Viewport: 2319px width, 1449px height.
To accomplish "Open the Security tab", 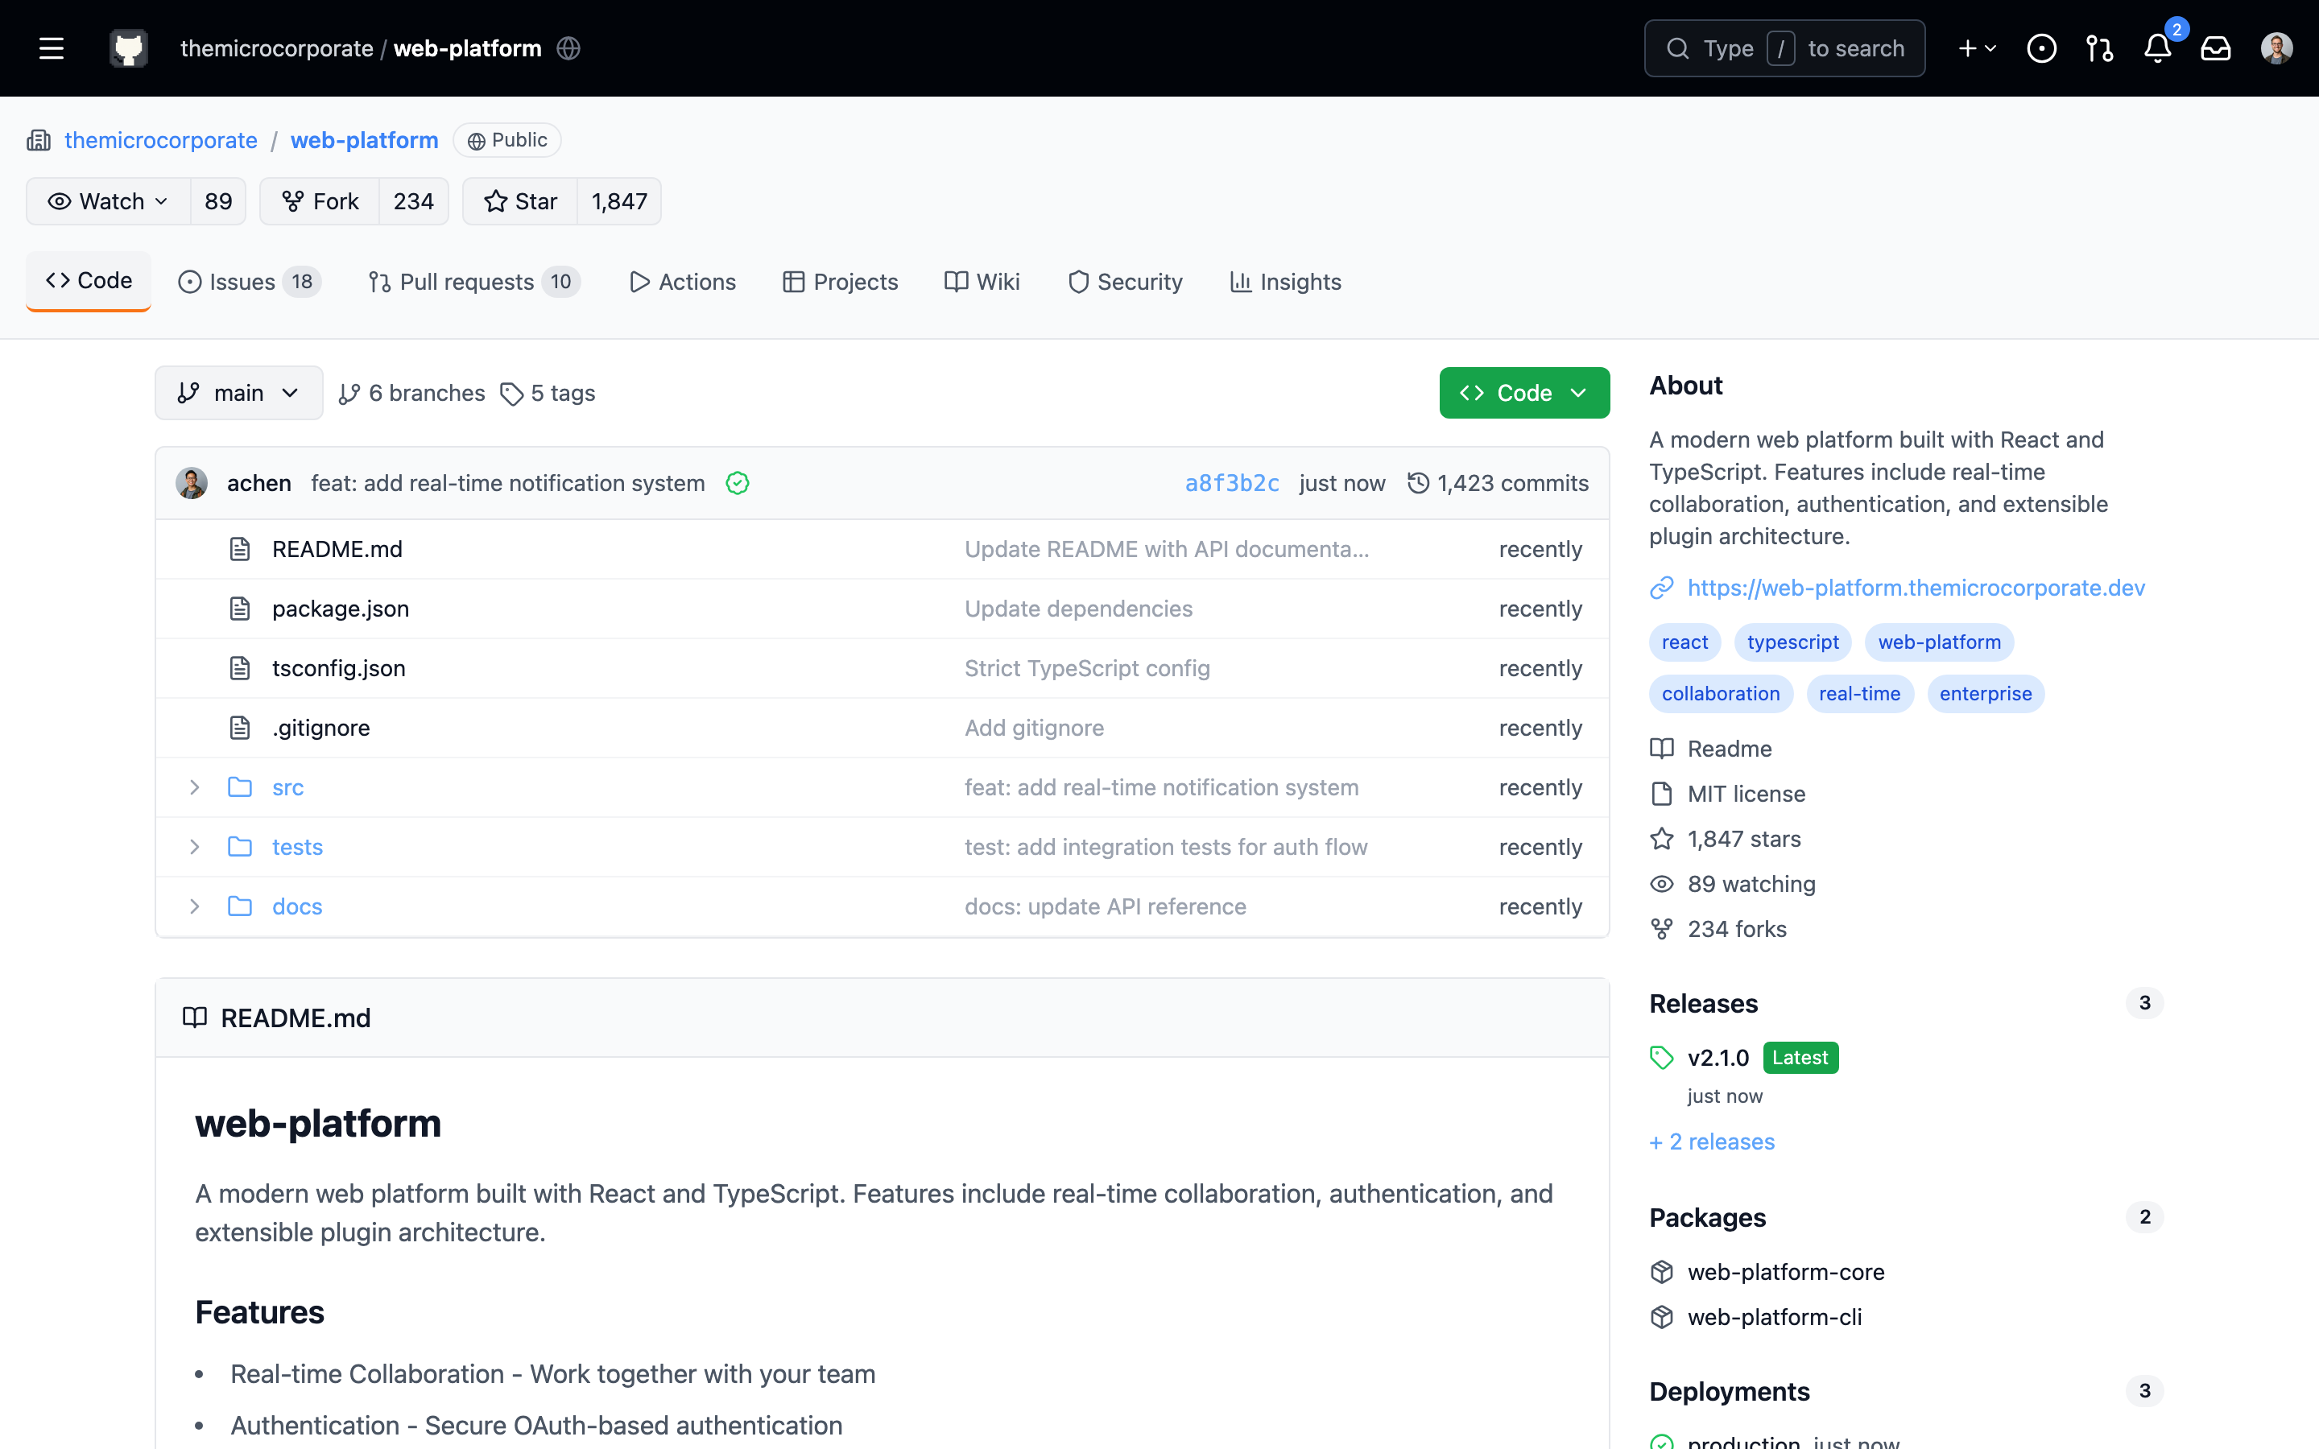I will pos(1126,282).
